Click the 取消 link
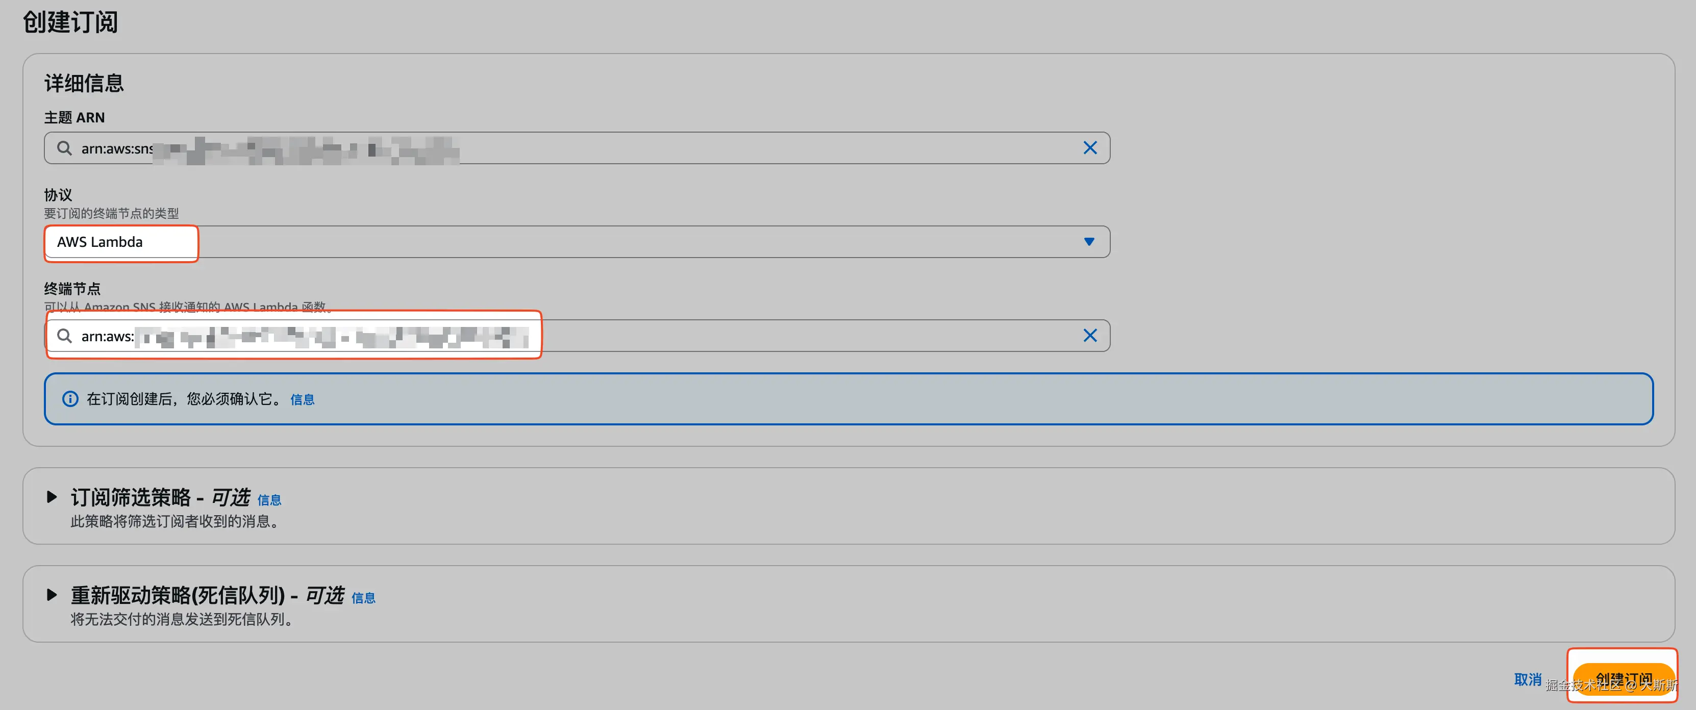Screen dimensions: 1696x710 [x=1527, y=679]
